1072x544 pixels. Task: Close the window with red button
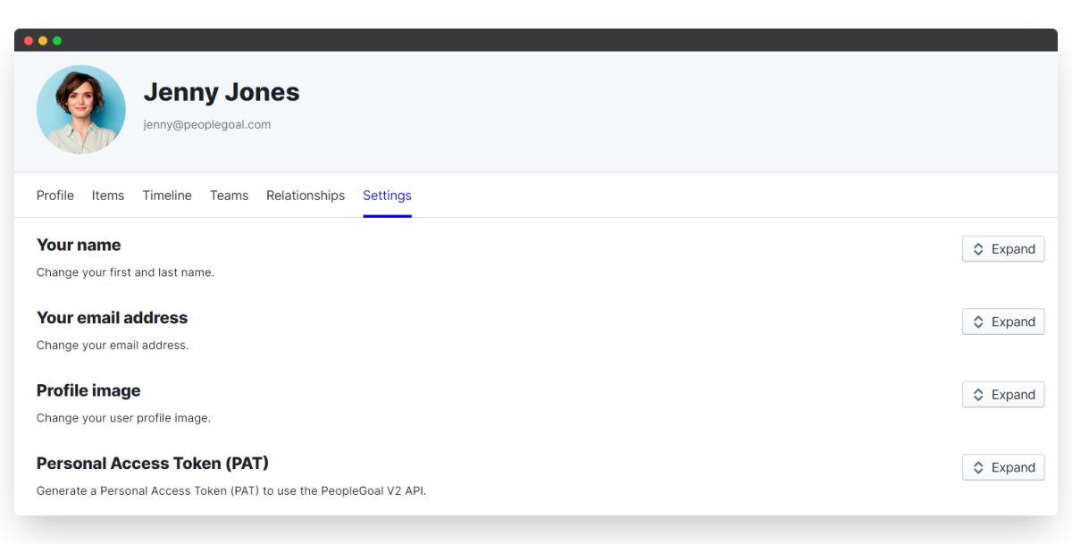[x=29, y=40]
